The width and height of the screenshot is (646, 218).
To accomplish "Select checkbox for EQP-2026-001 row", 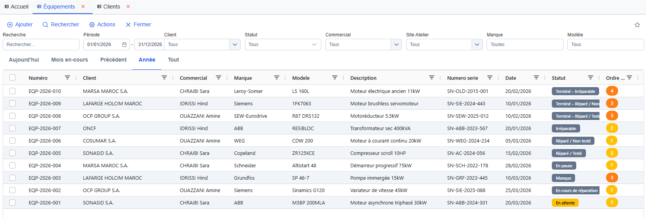I will (x=12, y=203).
